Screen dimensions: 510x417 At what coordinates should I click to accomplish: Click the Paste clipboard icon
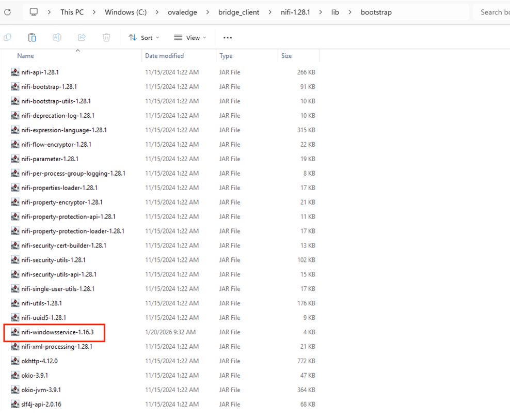[x=32, y=37]
